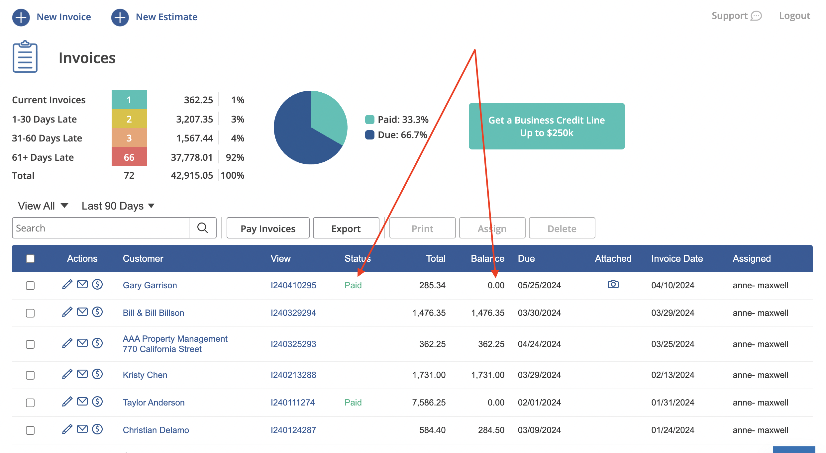826x453 pixels.
Task: Check the AAA Property Management row checkbox
Action: (x=30, y=344)
